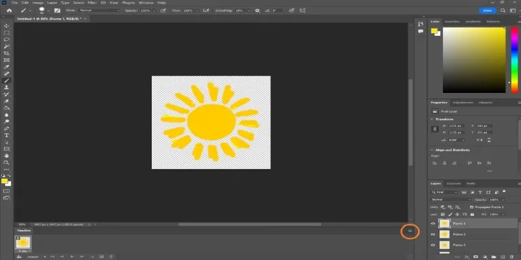Select the Crop tool
The height and width of the screenshot is (260, 521).
pyautogui.click(x=7, y=53)
